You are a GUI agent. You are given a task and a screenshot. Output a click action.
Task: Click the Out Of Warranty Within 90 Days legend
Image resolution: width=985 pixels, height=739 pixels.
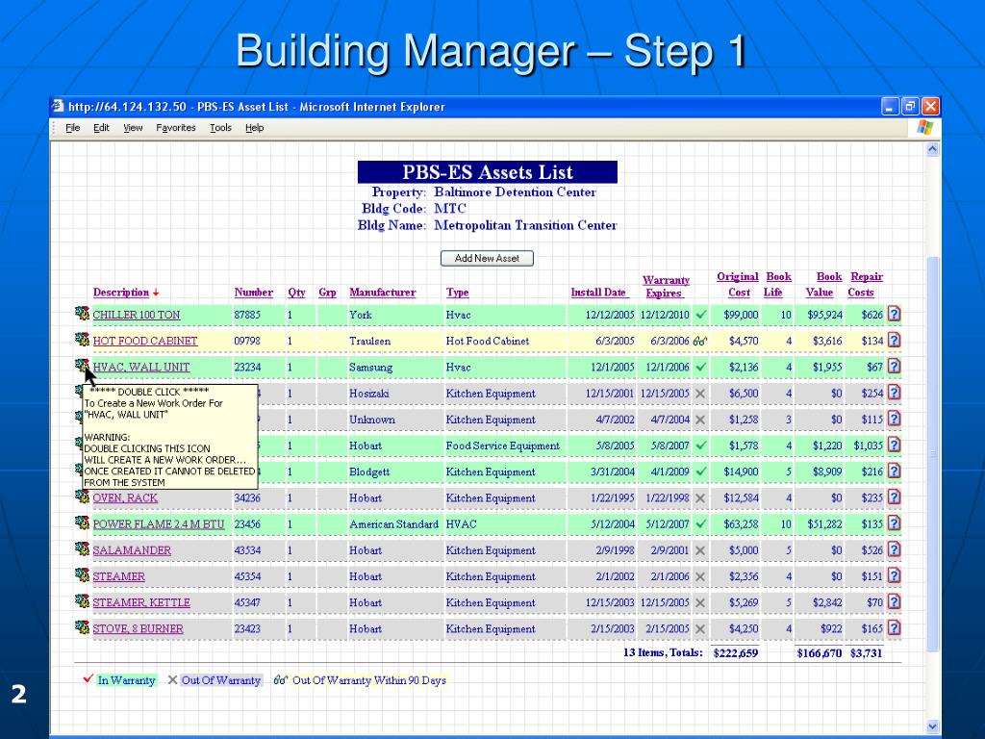point(368,680)
